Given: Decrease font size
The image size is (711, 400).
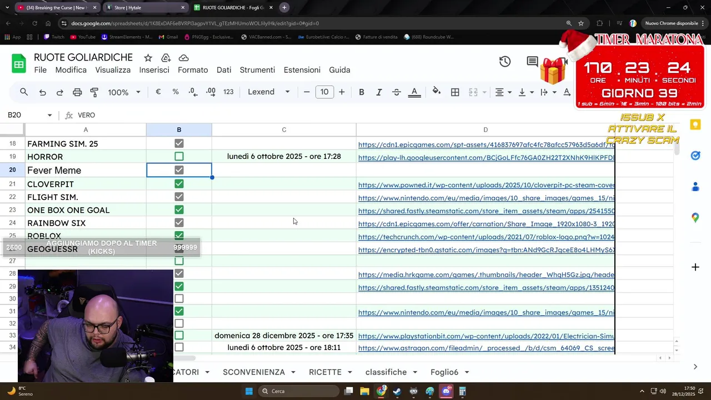Looking at the screenshot, I should click(307, 92).
